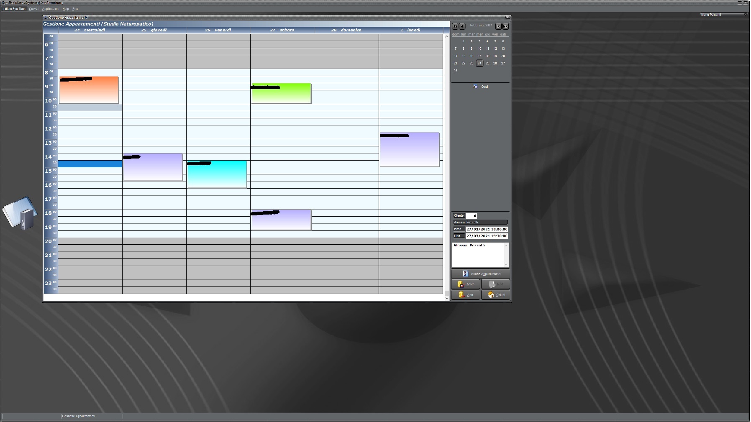Click the '1 - lunedì' column header
Screen dimensions: 751x422
(x=410, y=30)
